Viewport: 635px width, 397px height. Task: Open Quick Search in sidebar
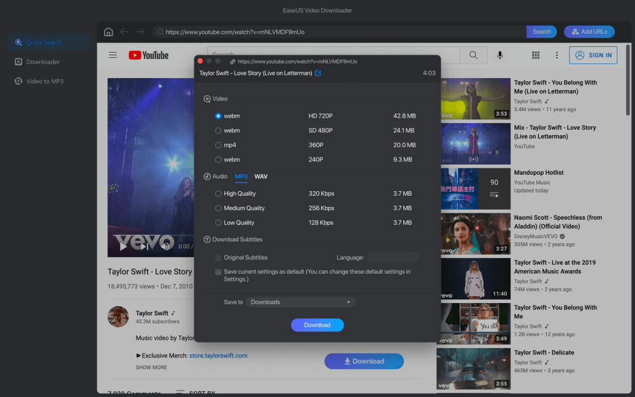(49, 42)
